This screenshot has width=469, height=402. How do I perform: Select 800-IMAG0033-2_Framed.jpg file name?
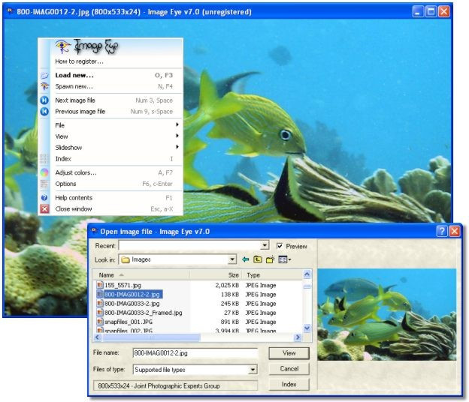144,313
